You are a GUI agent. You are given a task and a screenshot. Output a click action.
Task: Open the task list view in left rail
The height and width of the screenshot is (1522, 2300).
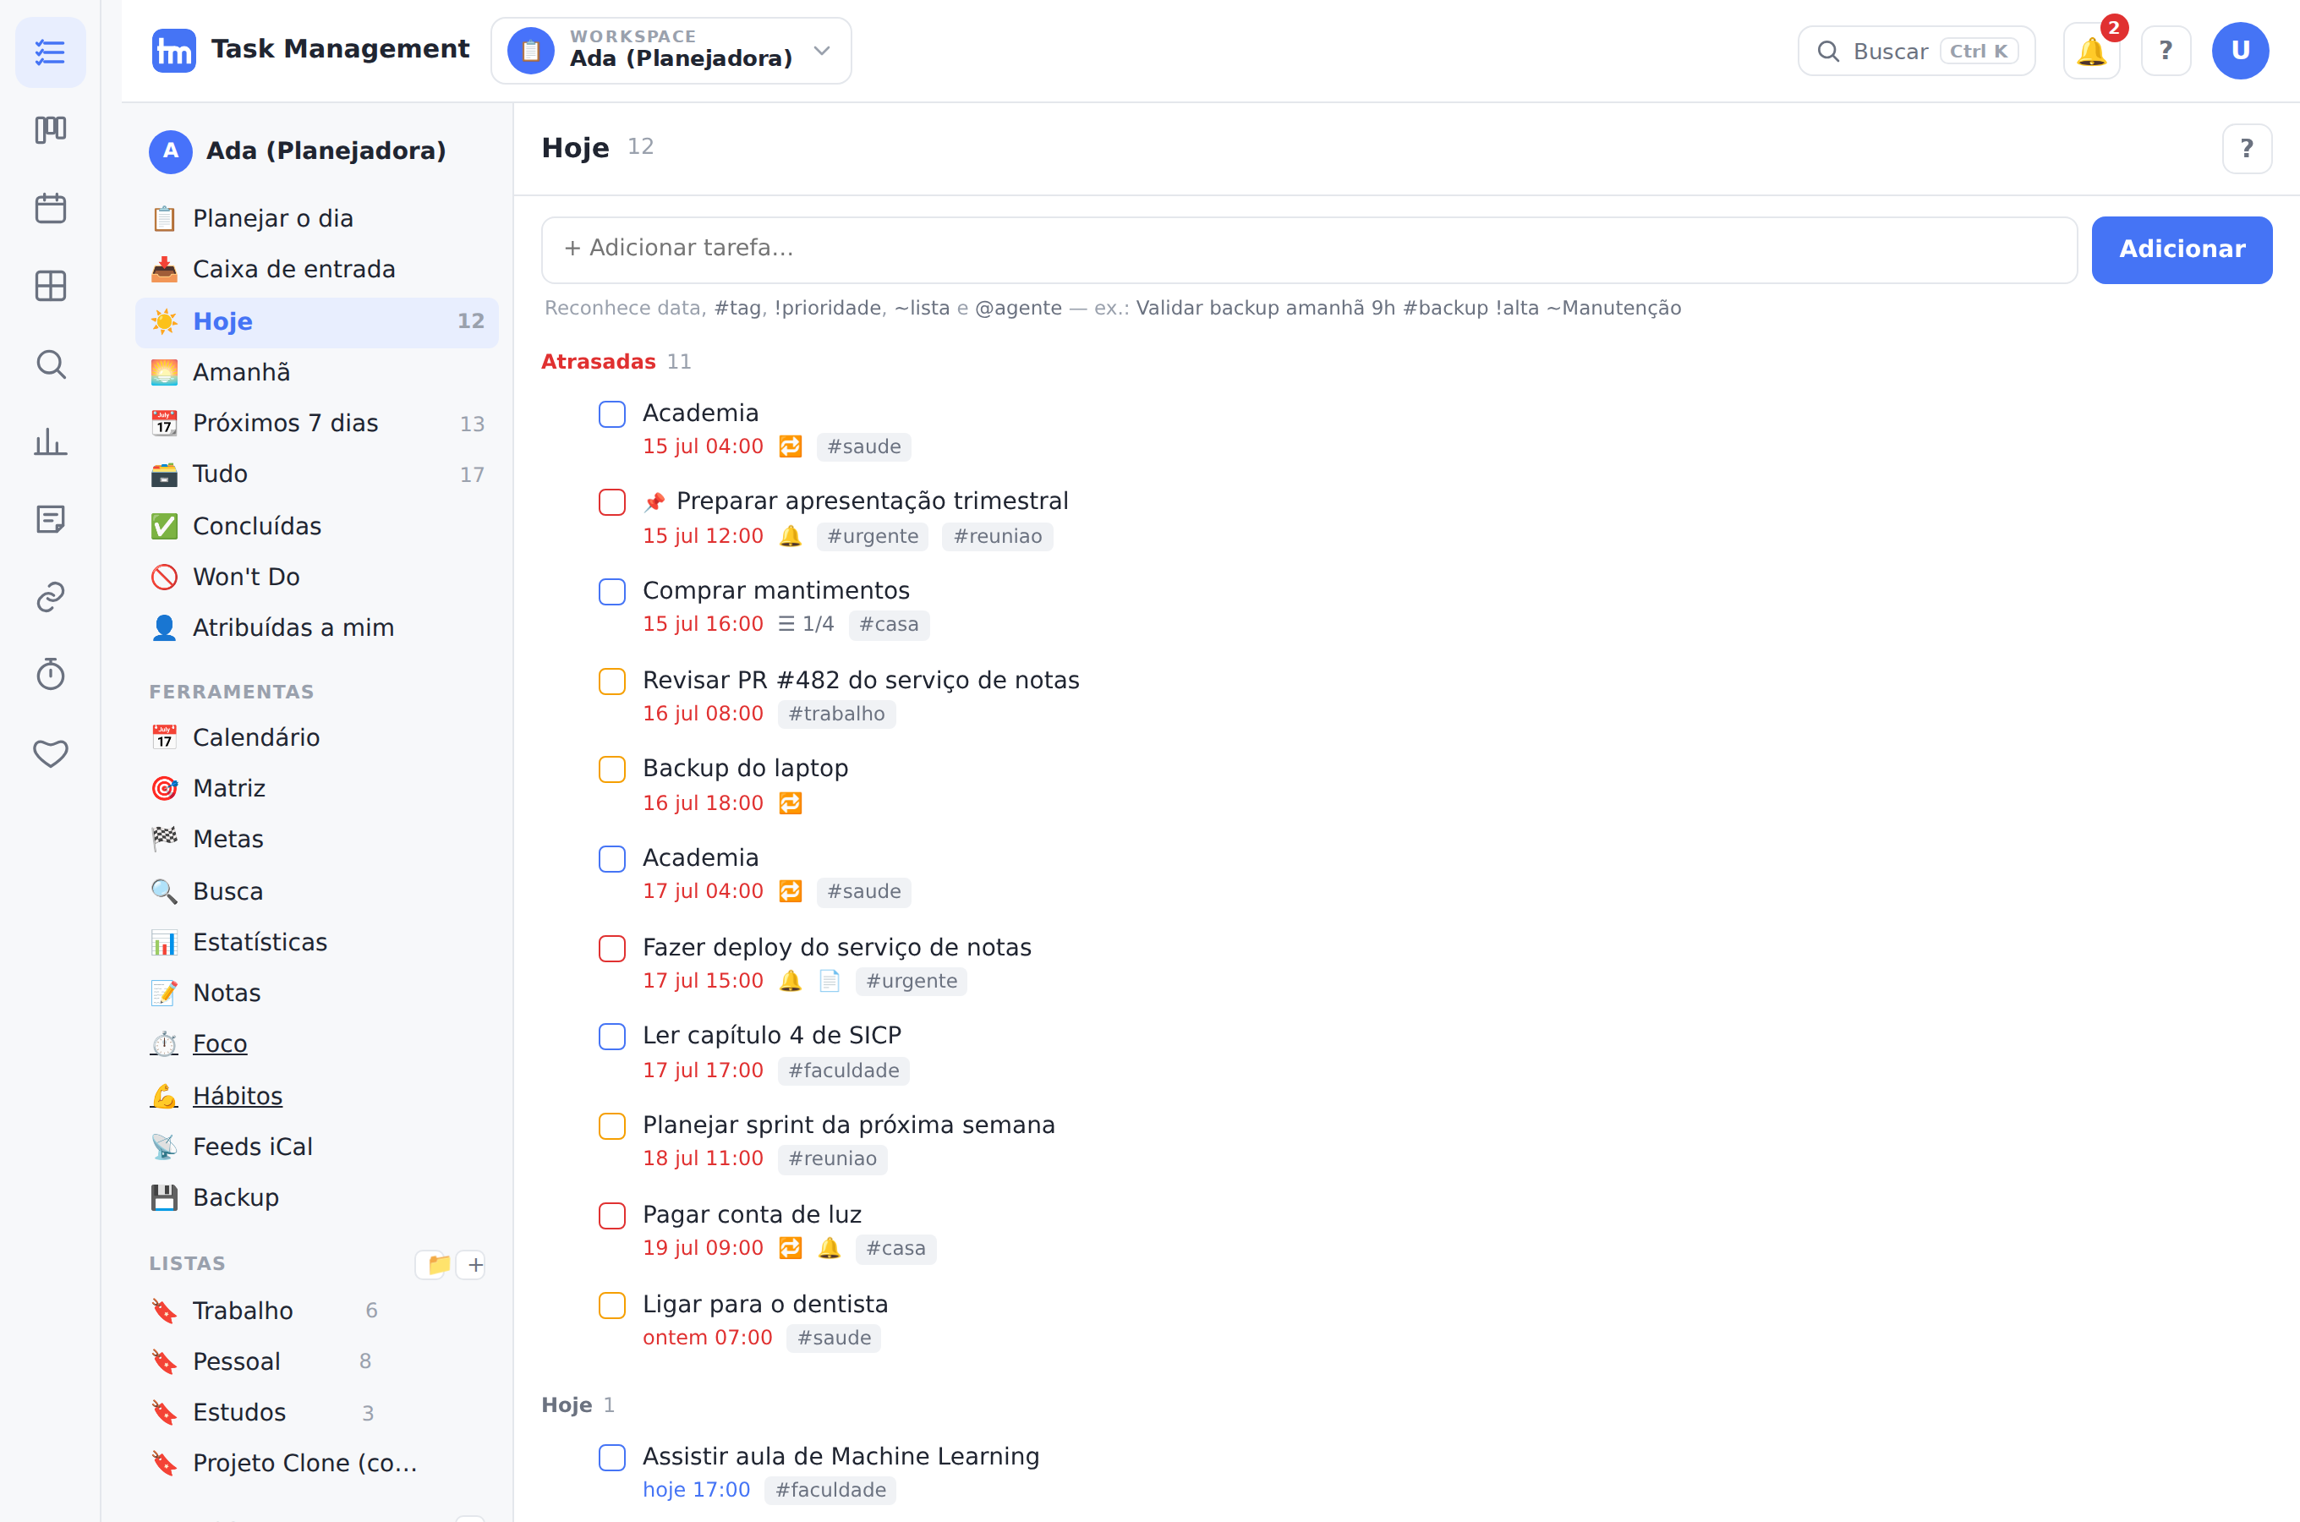[x=51, y=52]
